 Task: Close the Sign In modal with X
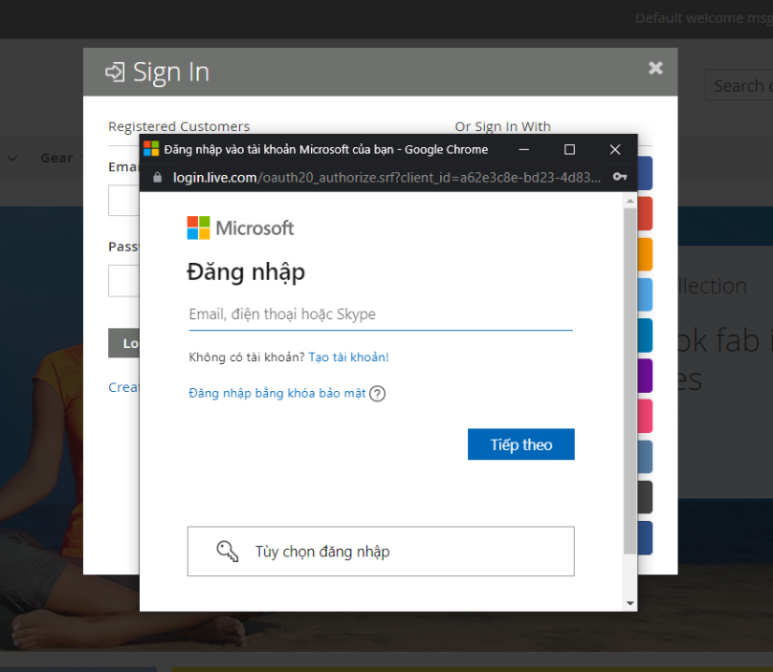(655, 68)
